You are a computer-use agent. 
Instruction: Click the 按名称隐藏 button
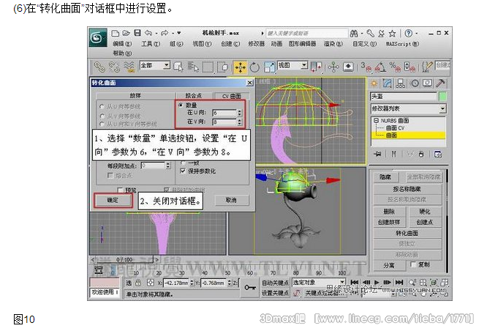[x=407, y=189]
